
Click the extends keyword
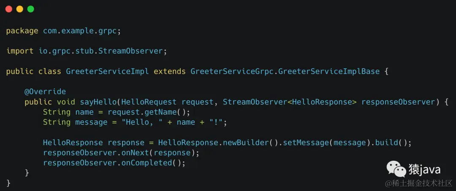(x=170, y=71)
